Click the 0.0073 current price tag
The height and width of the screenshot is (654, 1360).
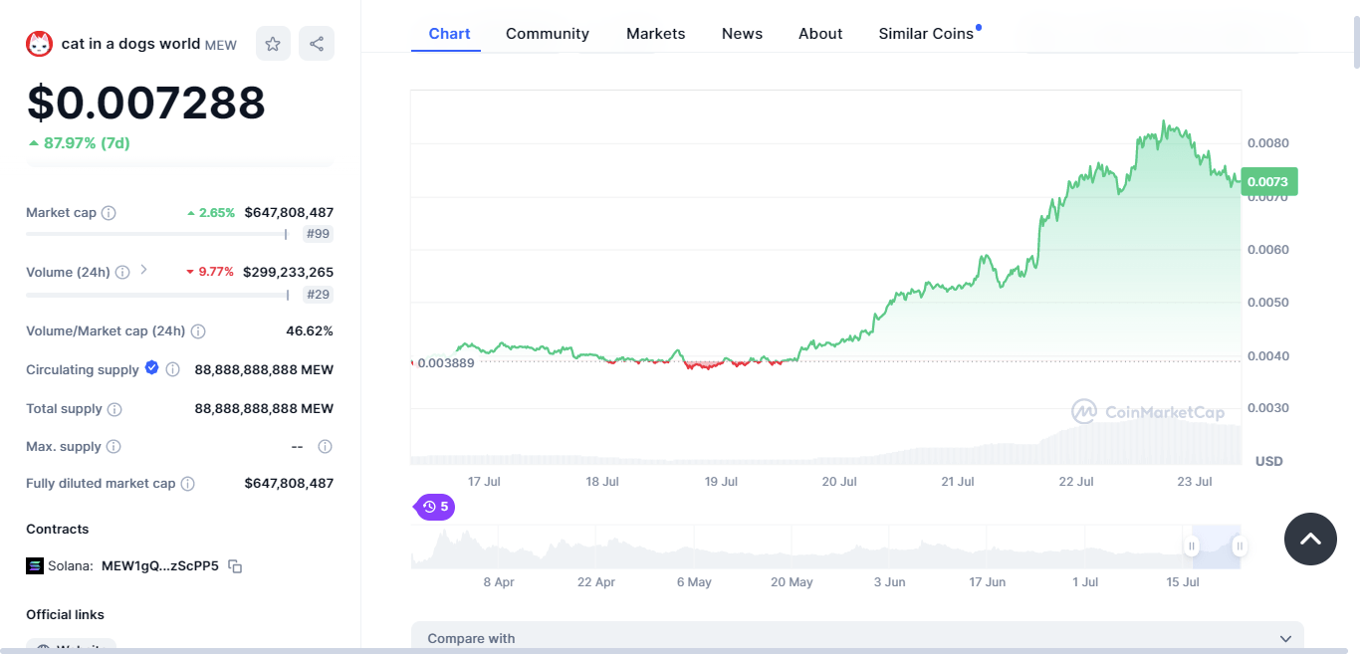(1268, 181)
